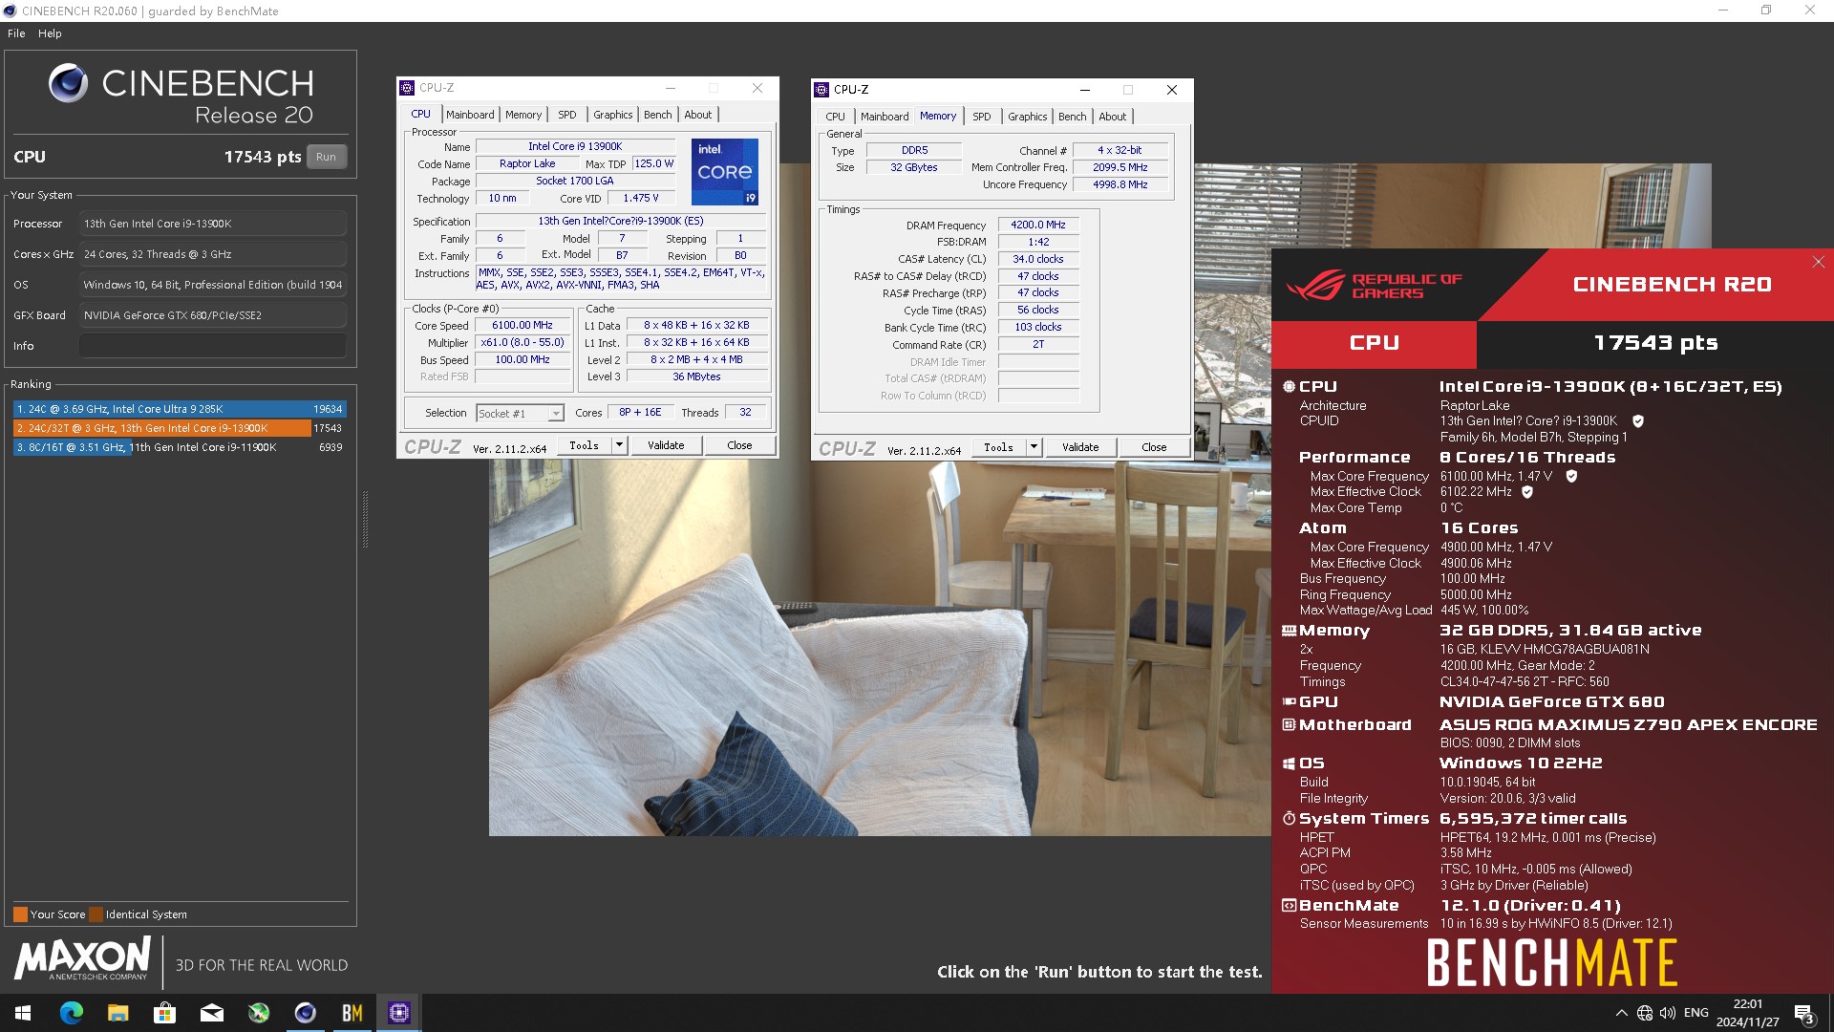This screenshot has width=1834, height=1032.
Task: Open Mainboard tab in right CPU-Z window
Action: pos(885,117)
